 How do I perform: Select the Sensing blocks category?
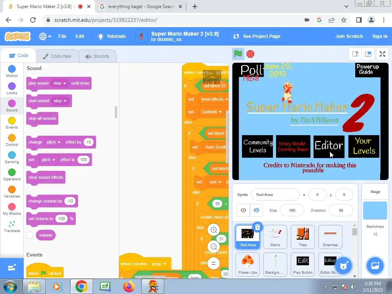[x=12, y=157]
